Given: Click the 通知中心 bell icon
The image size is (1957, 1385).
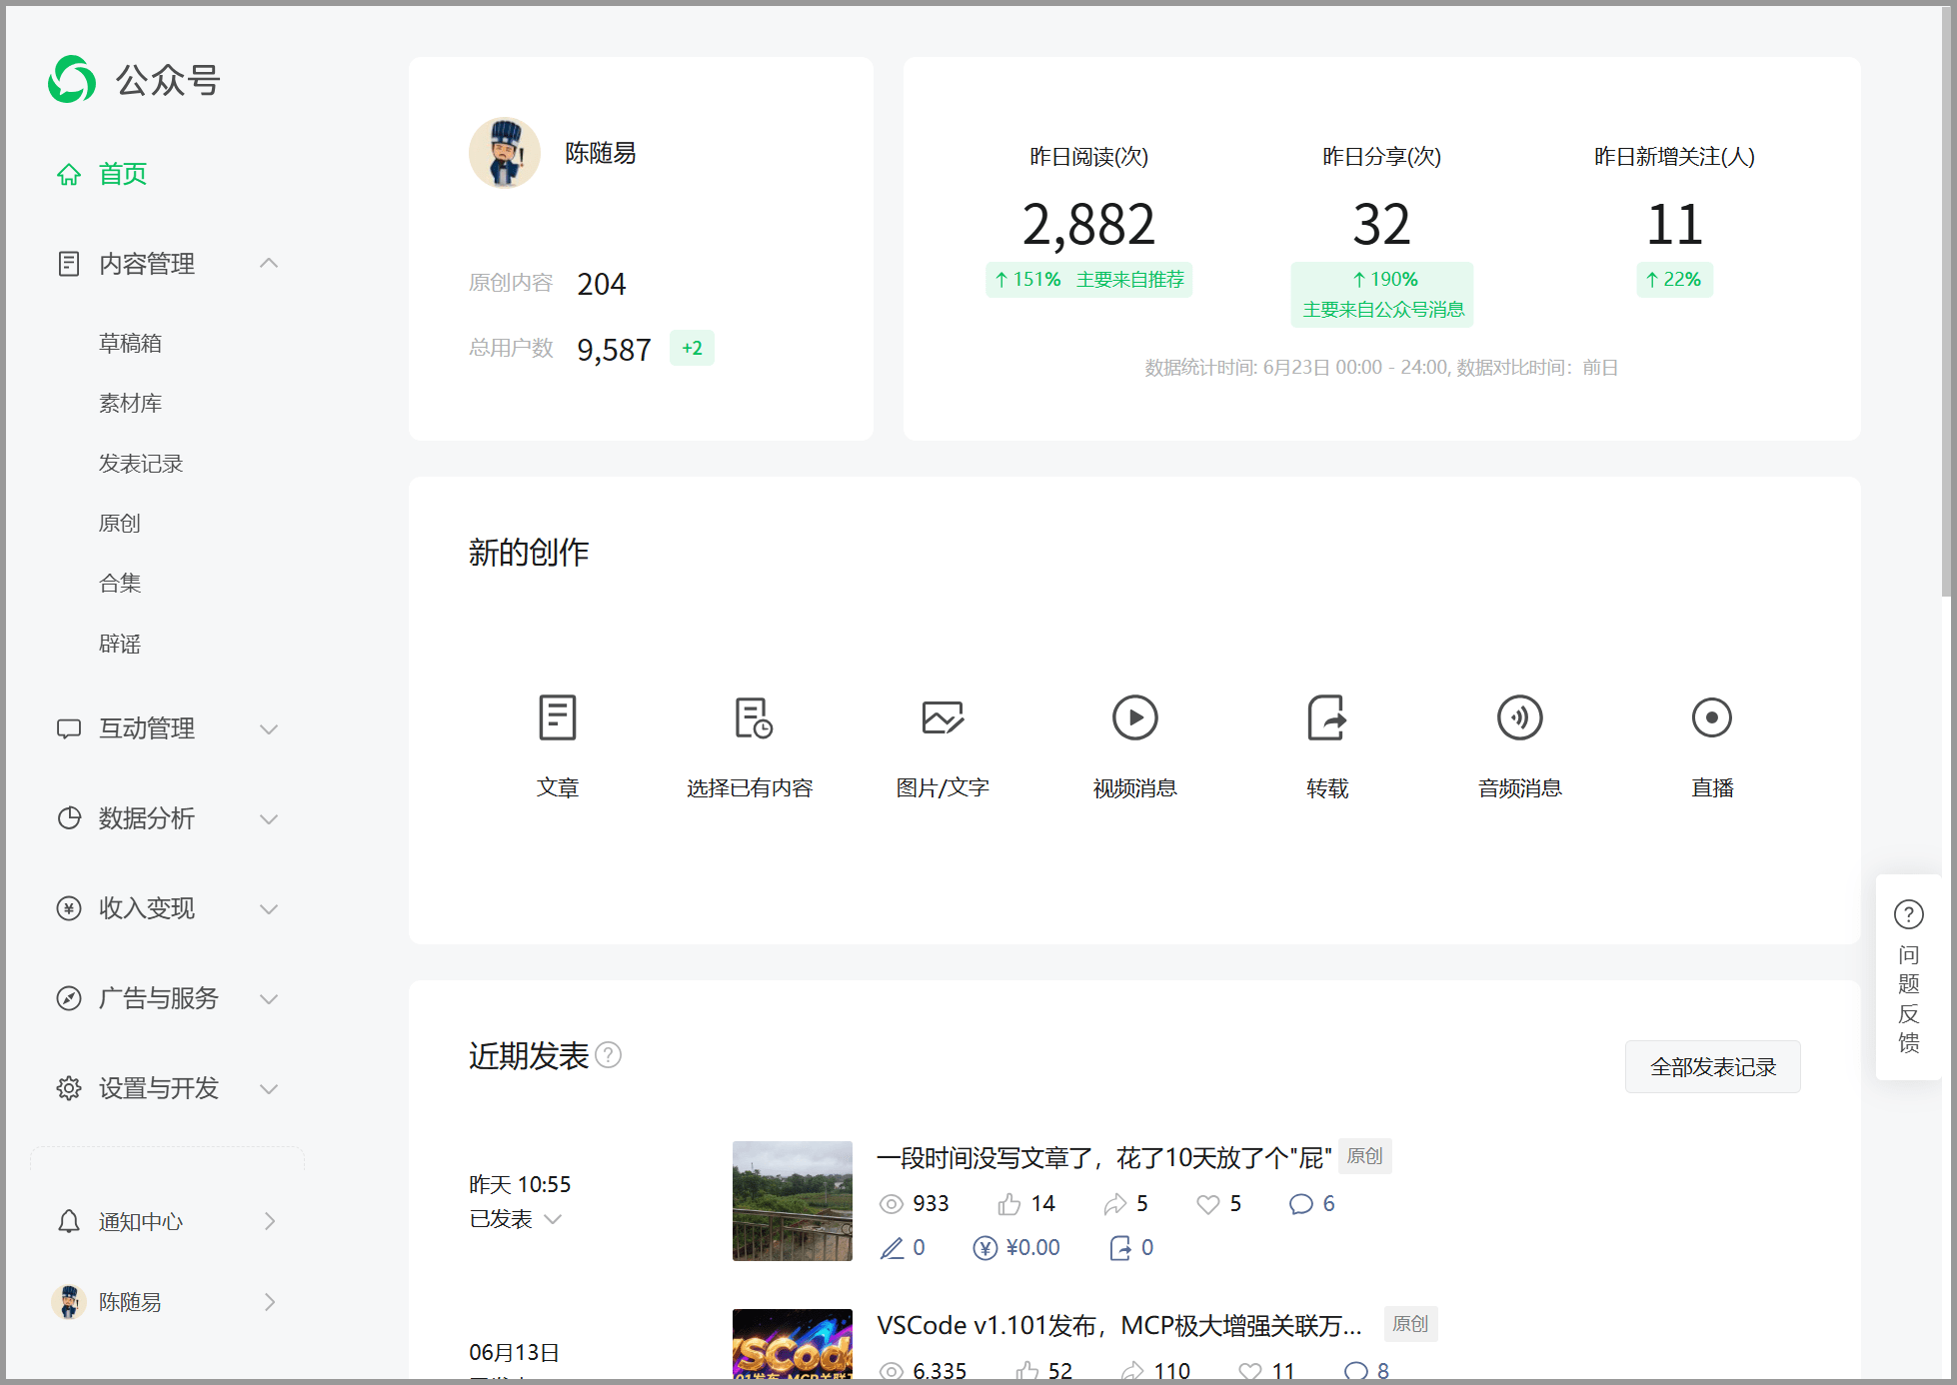Looking at the screenshot, I should click(68, 1221).
